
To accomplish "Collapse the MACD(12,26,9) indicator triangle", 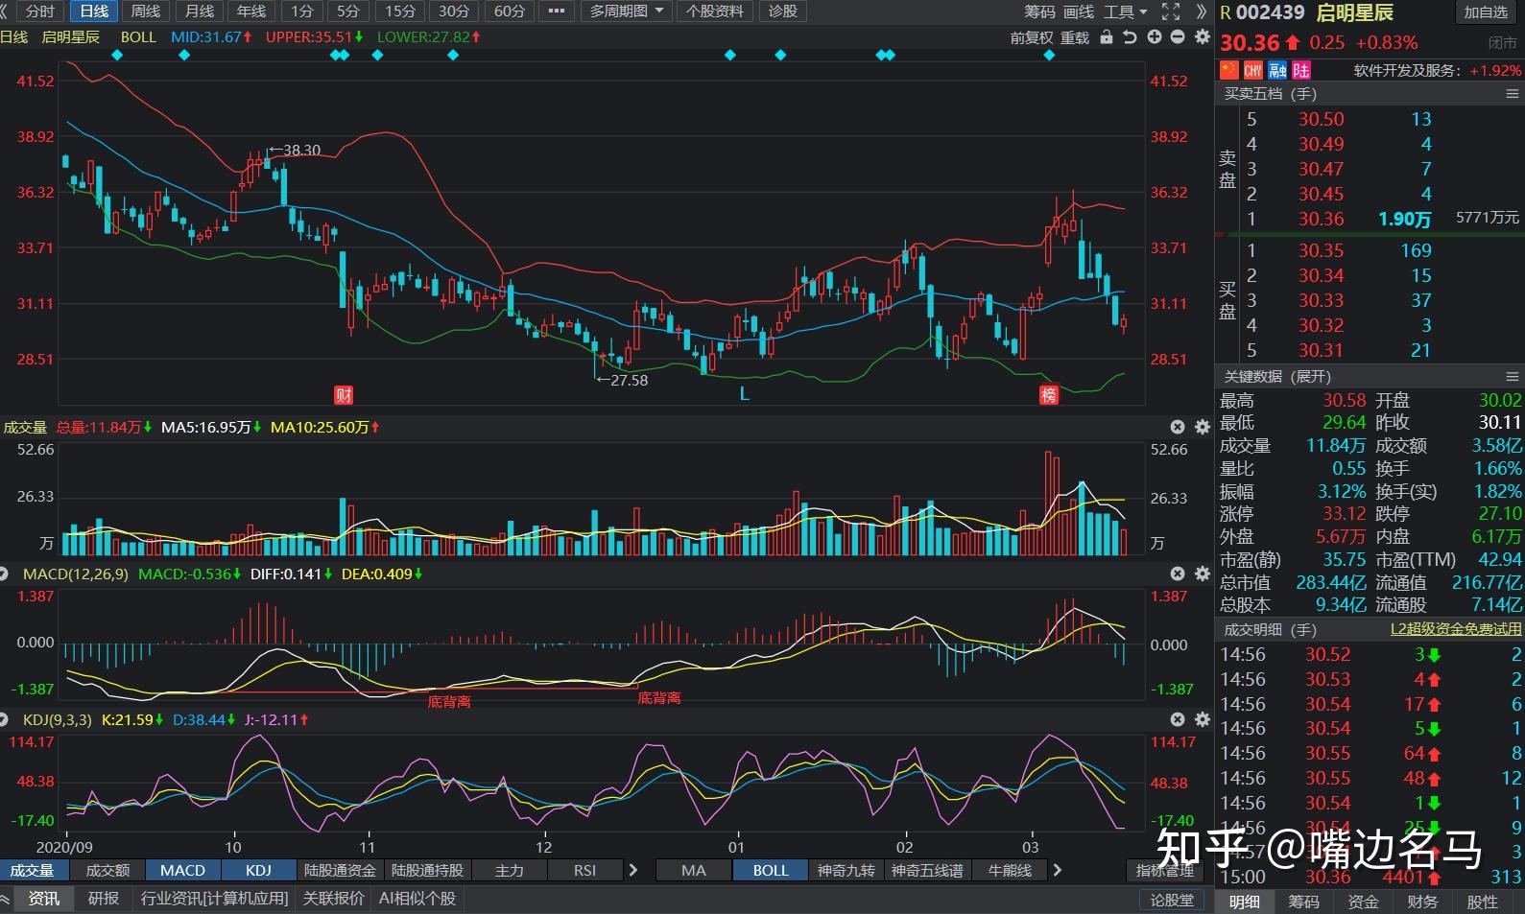I will click(5, 574).
